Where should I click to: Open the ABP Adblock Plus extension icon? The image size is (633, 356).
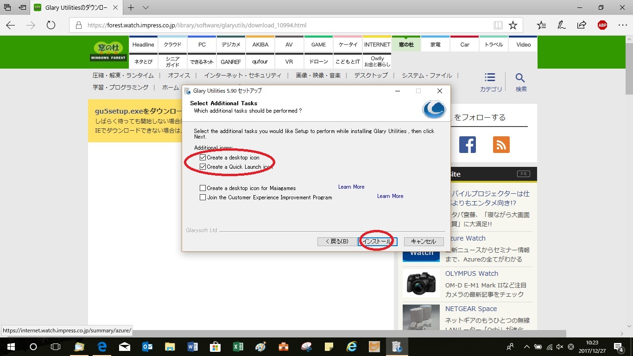[602, 25]
